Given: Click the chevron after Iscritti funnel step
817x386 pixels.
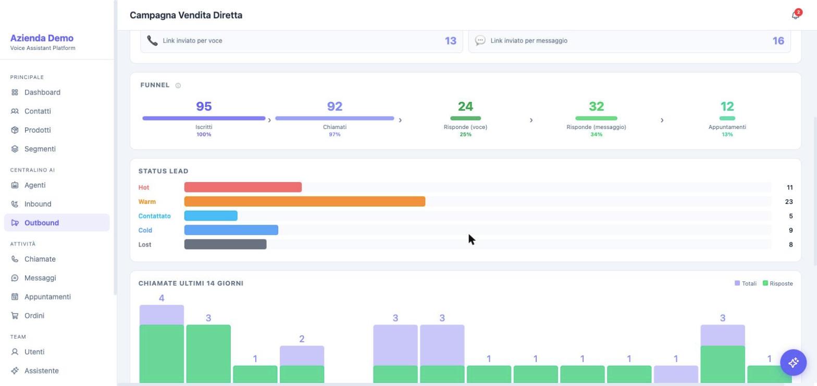Looking at the screenshot, I should click(269, 120).
